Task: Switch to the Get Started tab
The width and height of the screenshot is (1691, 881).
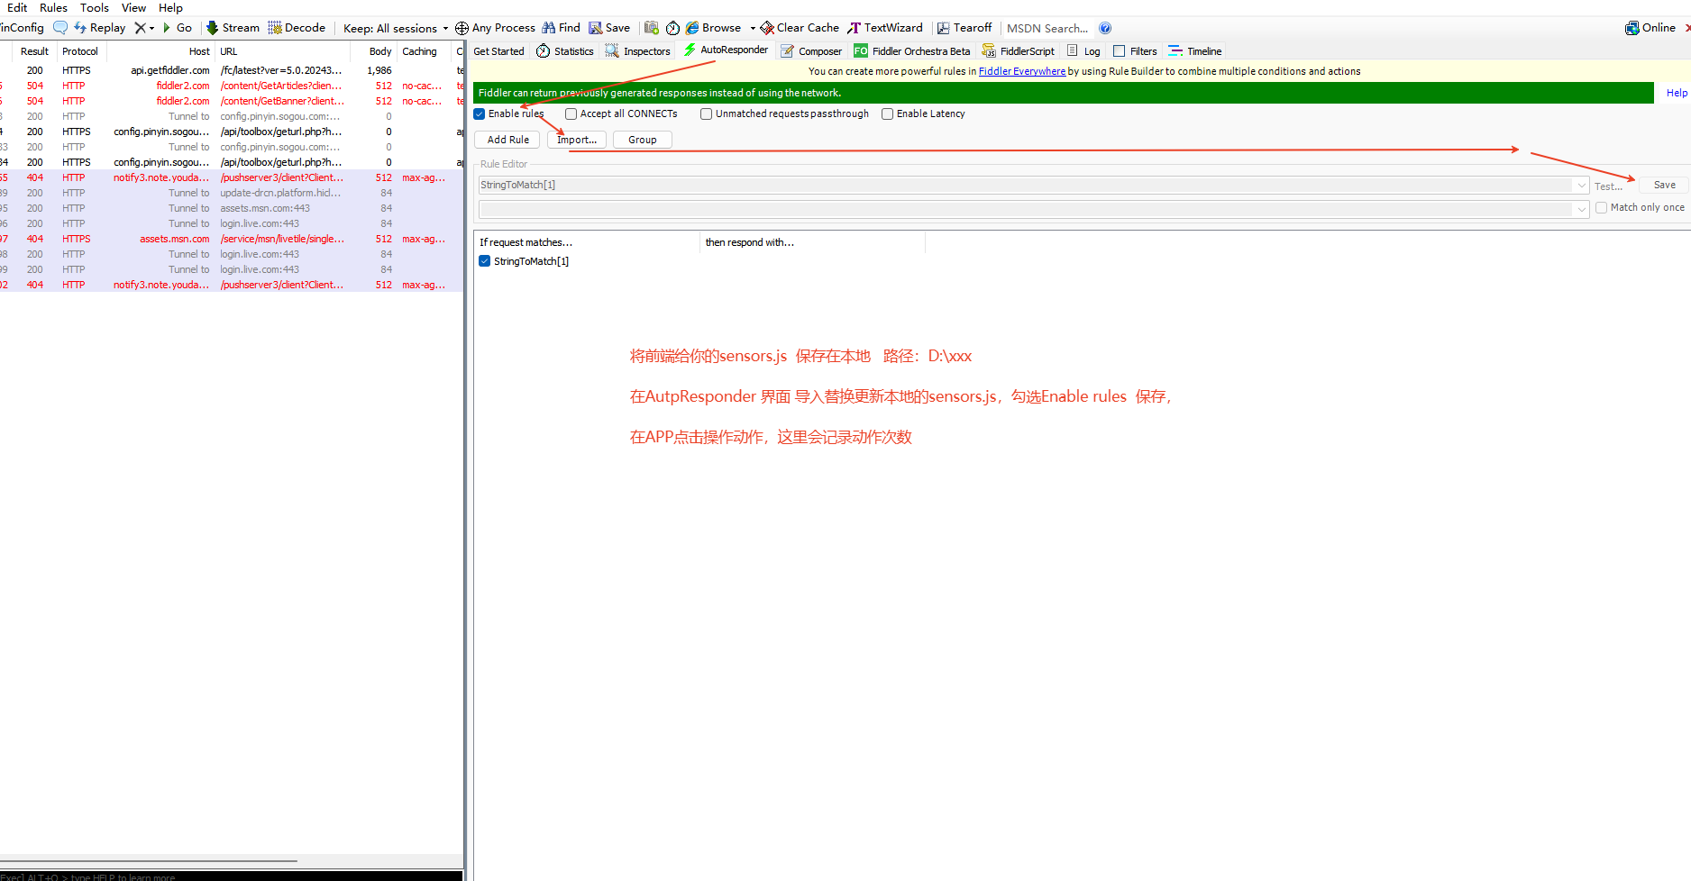Action: (498, 51)
